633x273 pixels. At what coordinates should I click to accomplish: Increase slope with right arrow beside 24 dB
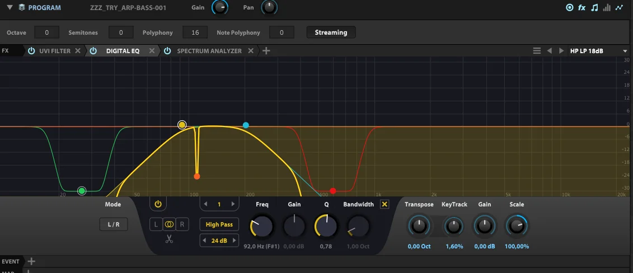(x=233, y=241)
